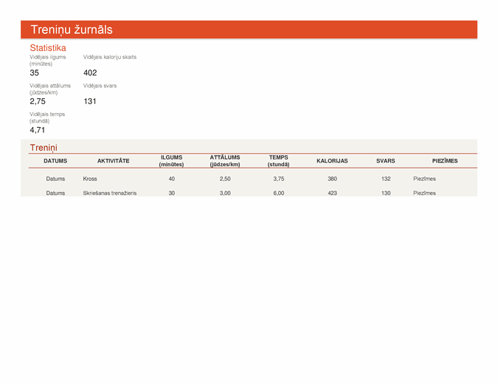Click the average calories value 402
498x384 pixels.
[90, 73]
